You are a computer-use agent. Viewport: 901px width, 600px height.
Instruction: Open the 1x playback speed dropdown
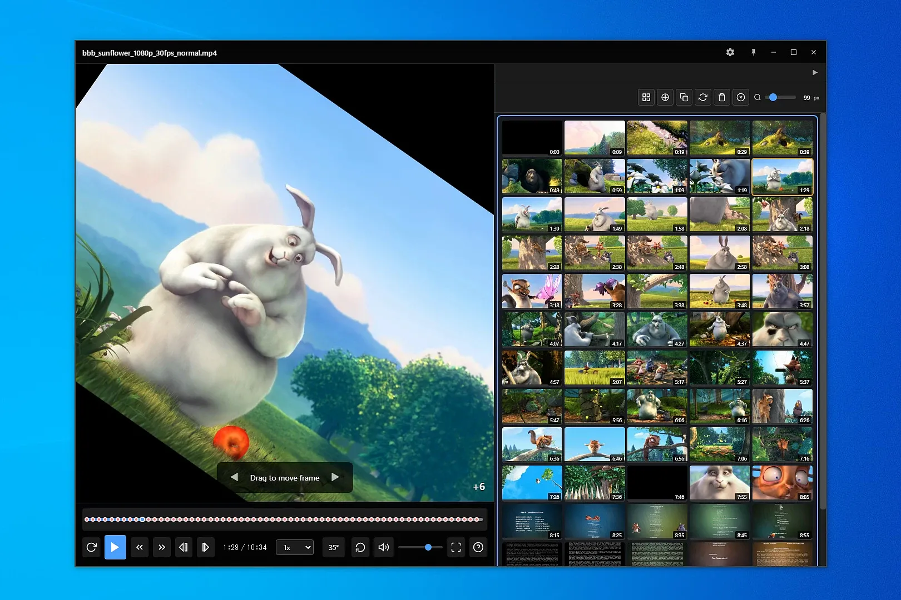click(295, 547)
